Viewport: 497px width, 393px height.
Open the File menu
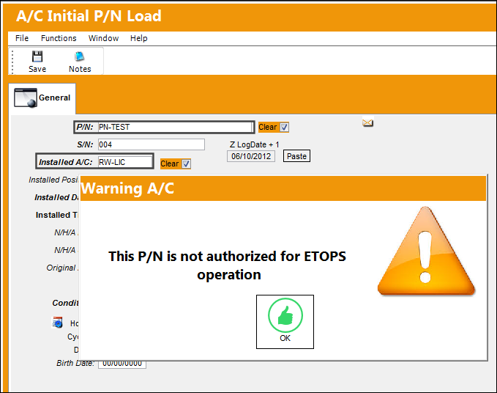[x=22, y=38]
